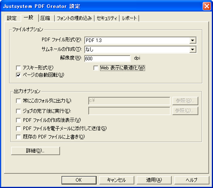Open the 詳細(D)... settings button
Screen dimensions: 213x188
tap(35, 151)
